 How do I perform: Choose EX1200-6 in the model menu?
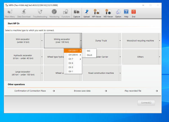(73, 55)
